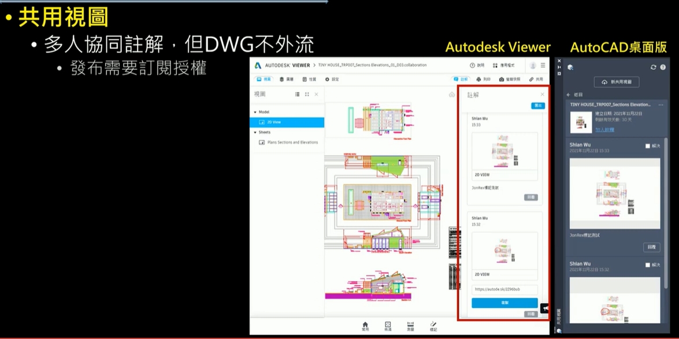
Task: Select the Measure (測量) tool
Action: click(410, 326)
